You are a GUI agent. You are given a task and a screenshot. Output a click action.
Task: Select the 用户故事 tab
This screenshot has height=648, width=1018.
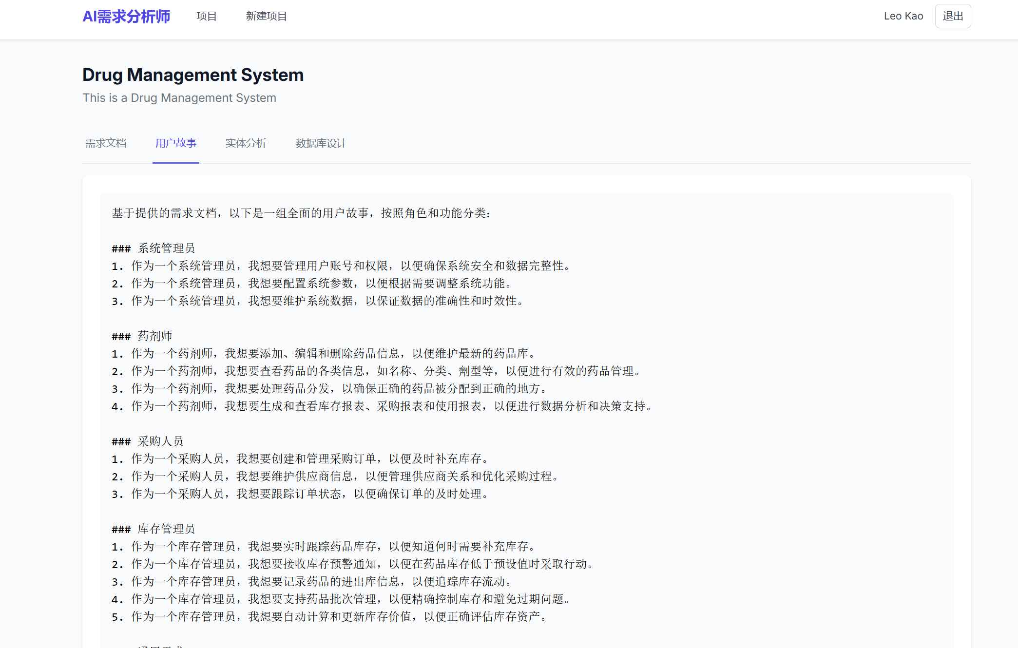pos(175,143)
